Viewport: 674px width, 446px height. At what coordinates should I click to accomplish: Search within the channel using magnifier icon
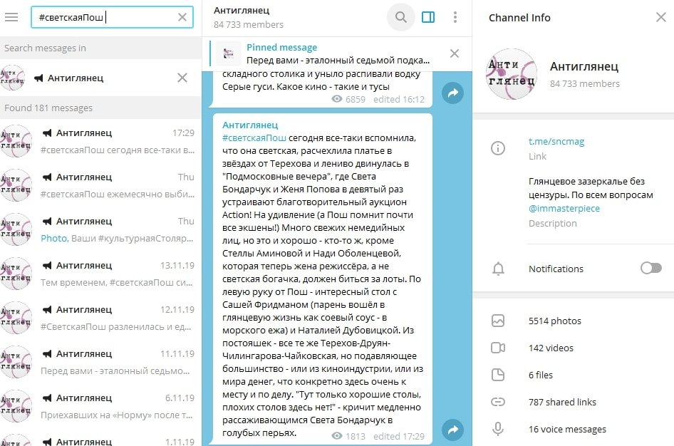point(401,17)
